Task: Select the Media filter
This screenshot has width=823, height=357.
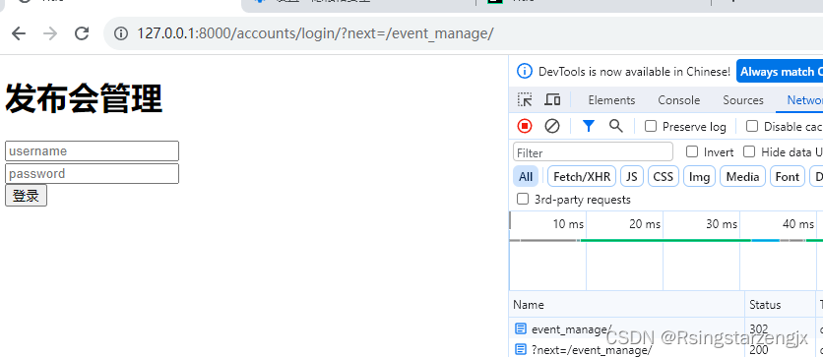Action: coord(742,177)
